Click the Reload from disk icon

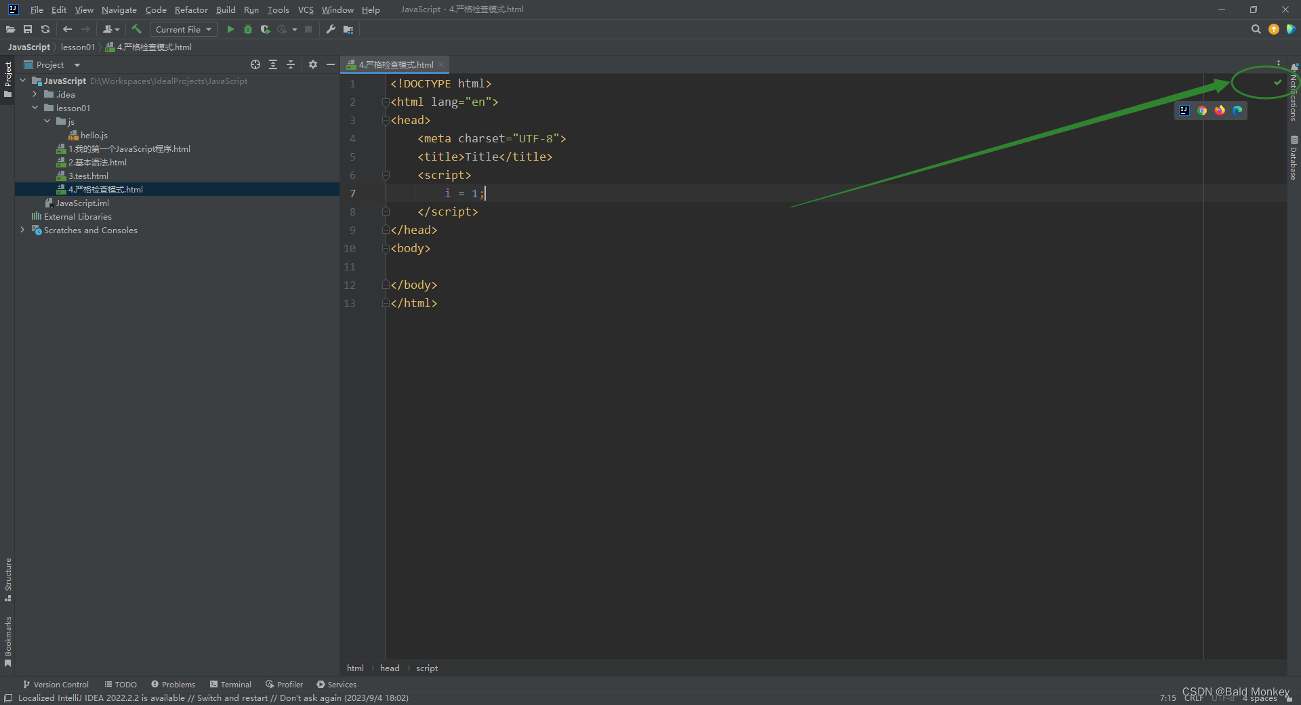coord(45,29)
